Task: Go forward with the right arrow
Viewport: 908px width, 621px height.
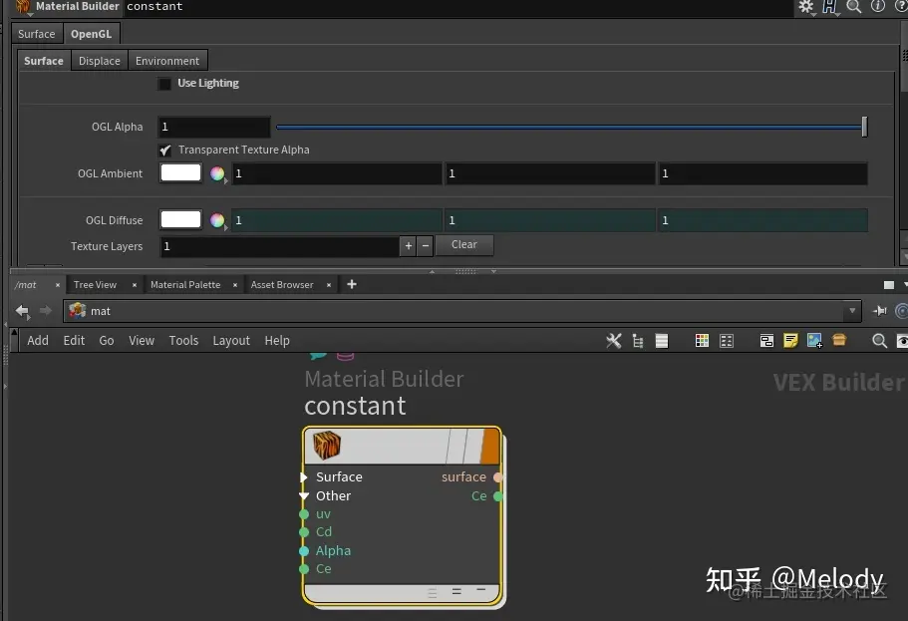Action: click(45, 311)
